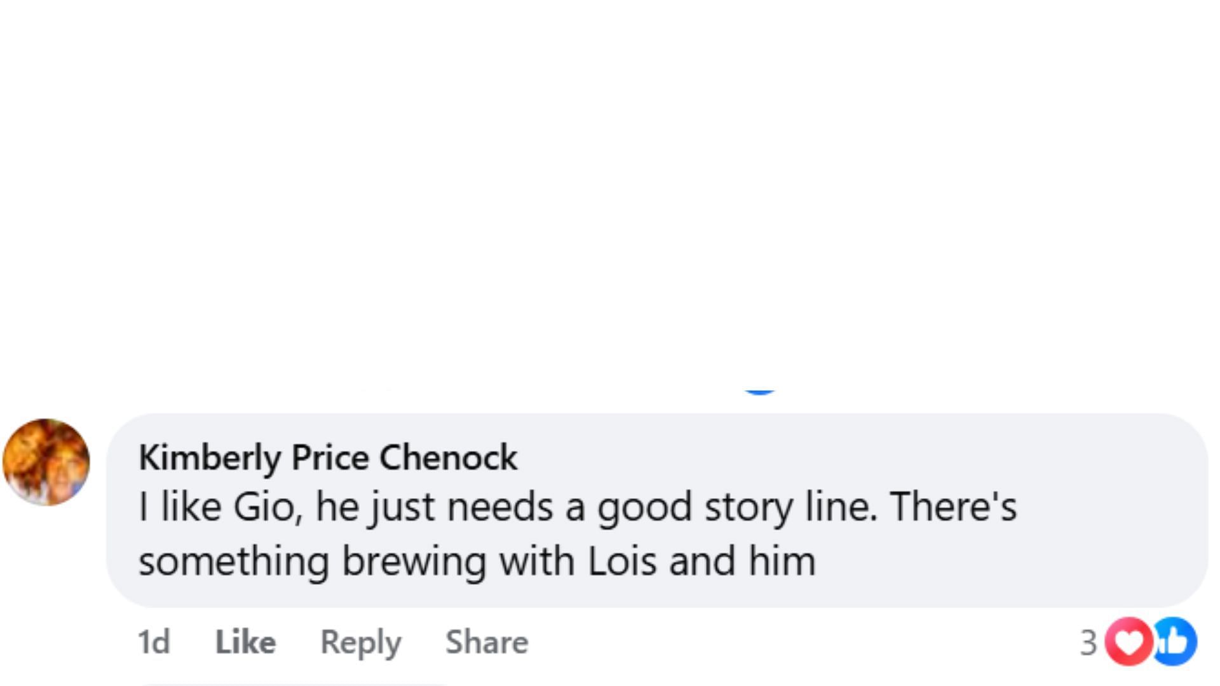Click the word "There's" in the comment
Viewport: 1220px width, 686px height.
953,508
